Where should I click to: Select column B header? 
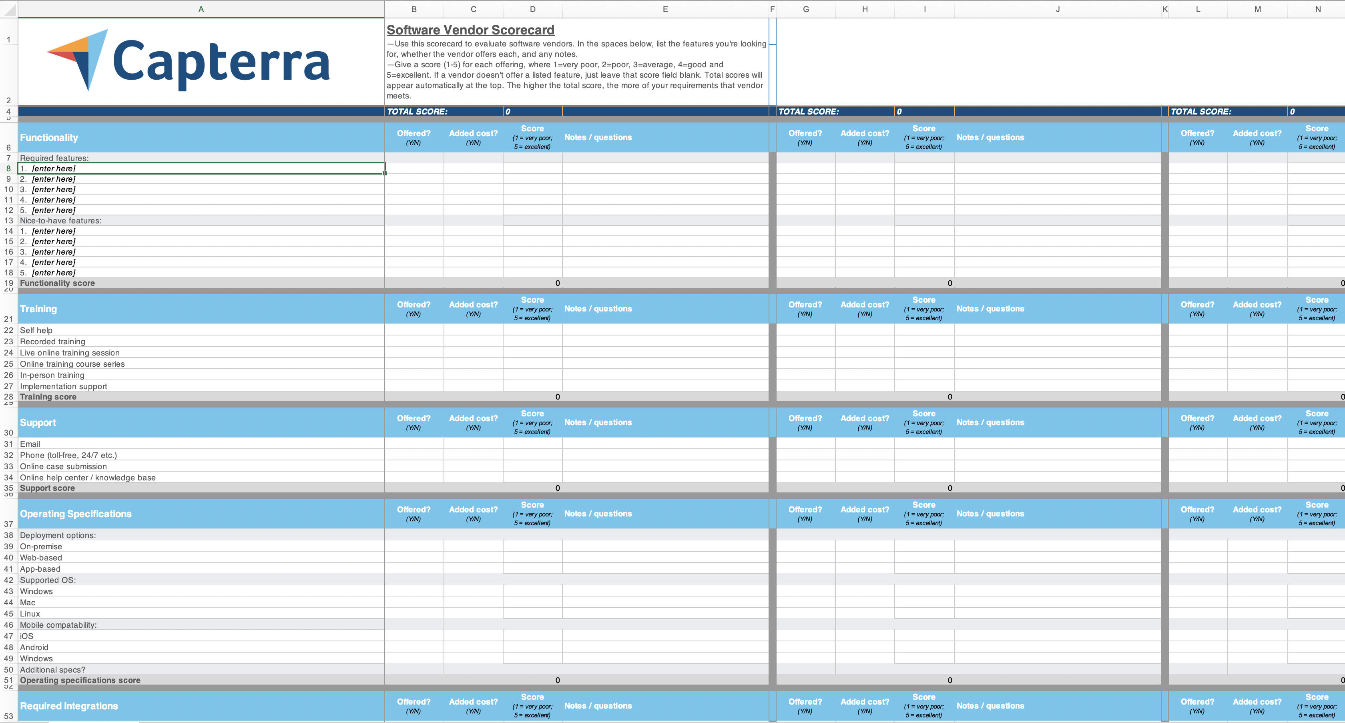[414, 9]
